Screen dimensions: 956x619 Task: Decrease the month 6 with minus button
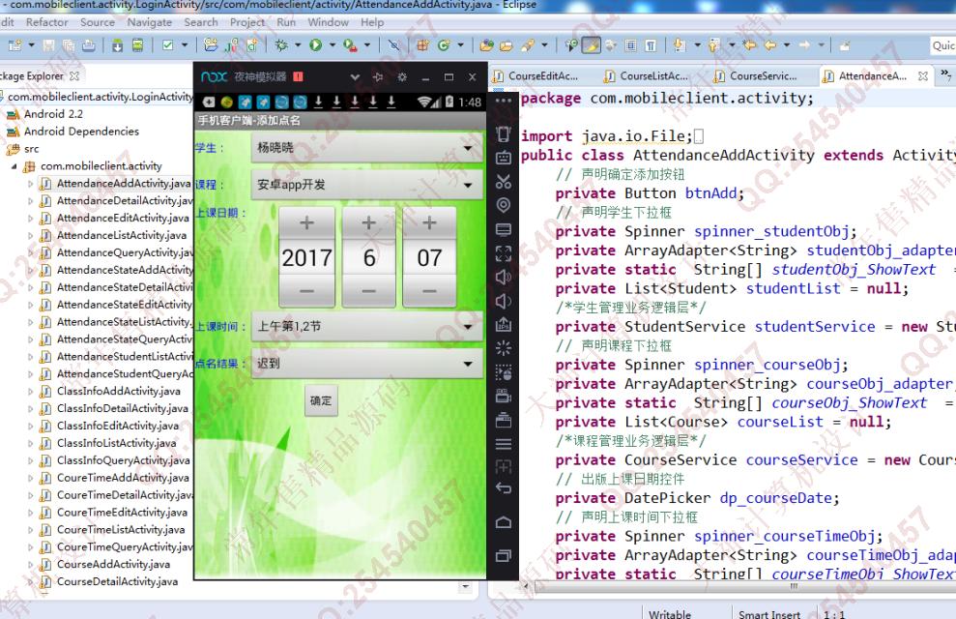tap(369, 291)
